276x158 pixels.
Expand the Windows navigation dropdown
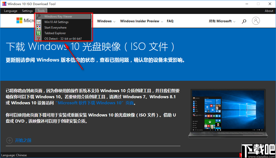[106, 21]
